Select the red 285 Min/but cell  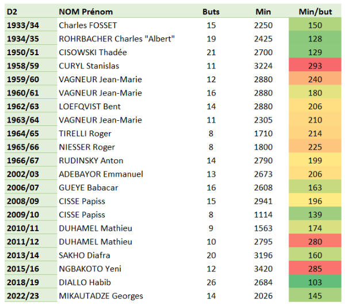point(315,269)
